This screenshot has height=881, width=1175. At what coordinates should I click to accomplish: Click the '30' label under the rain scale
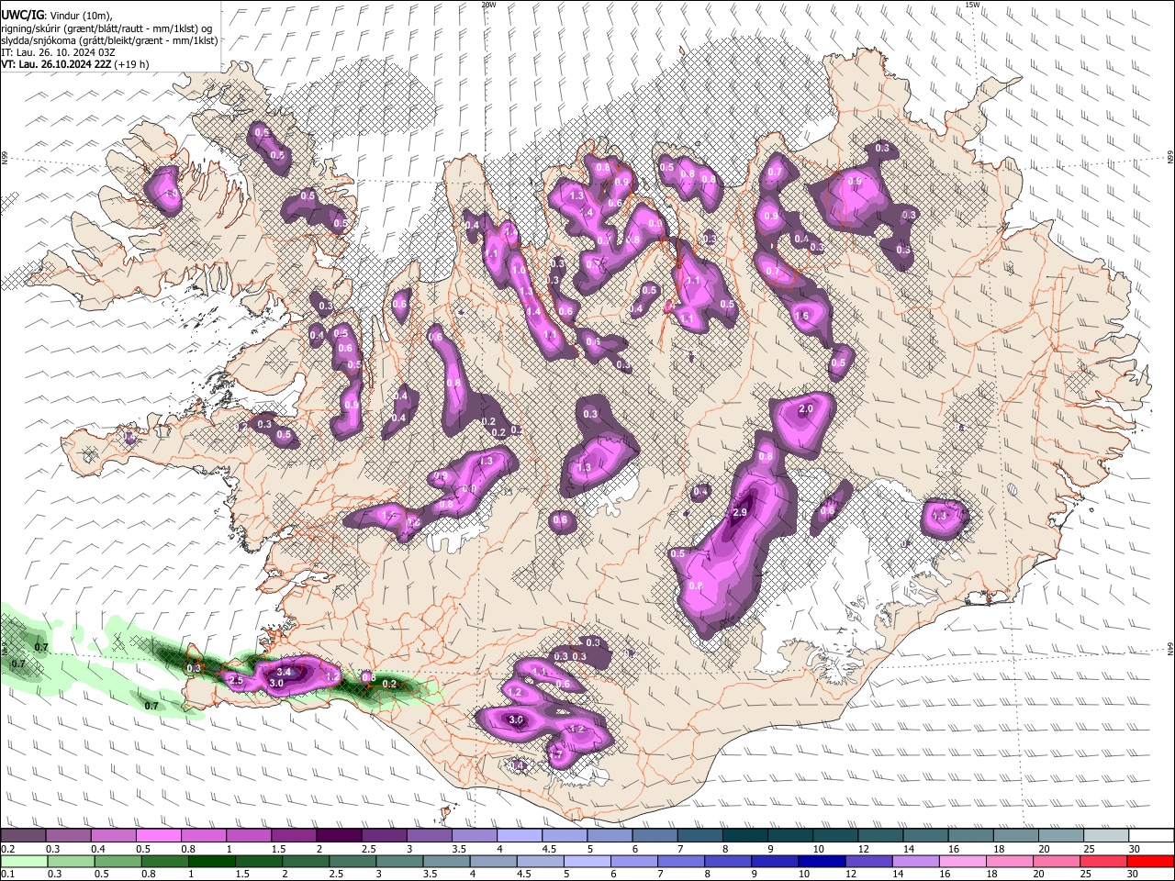(1135, 875)
